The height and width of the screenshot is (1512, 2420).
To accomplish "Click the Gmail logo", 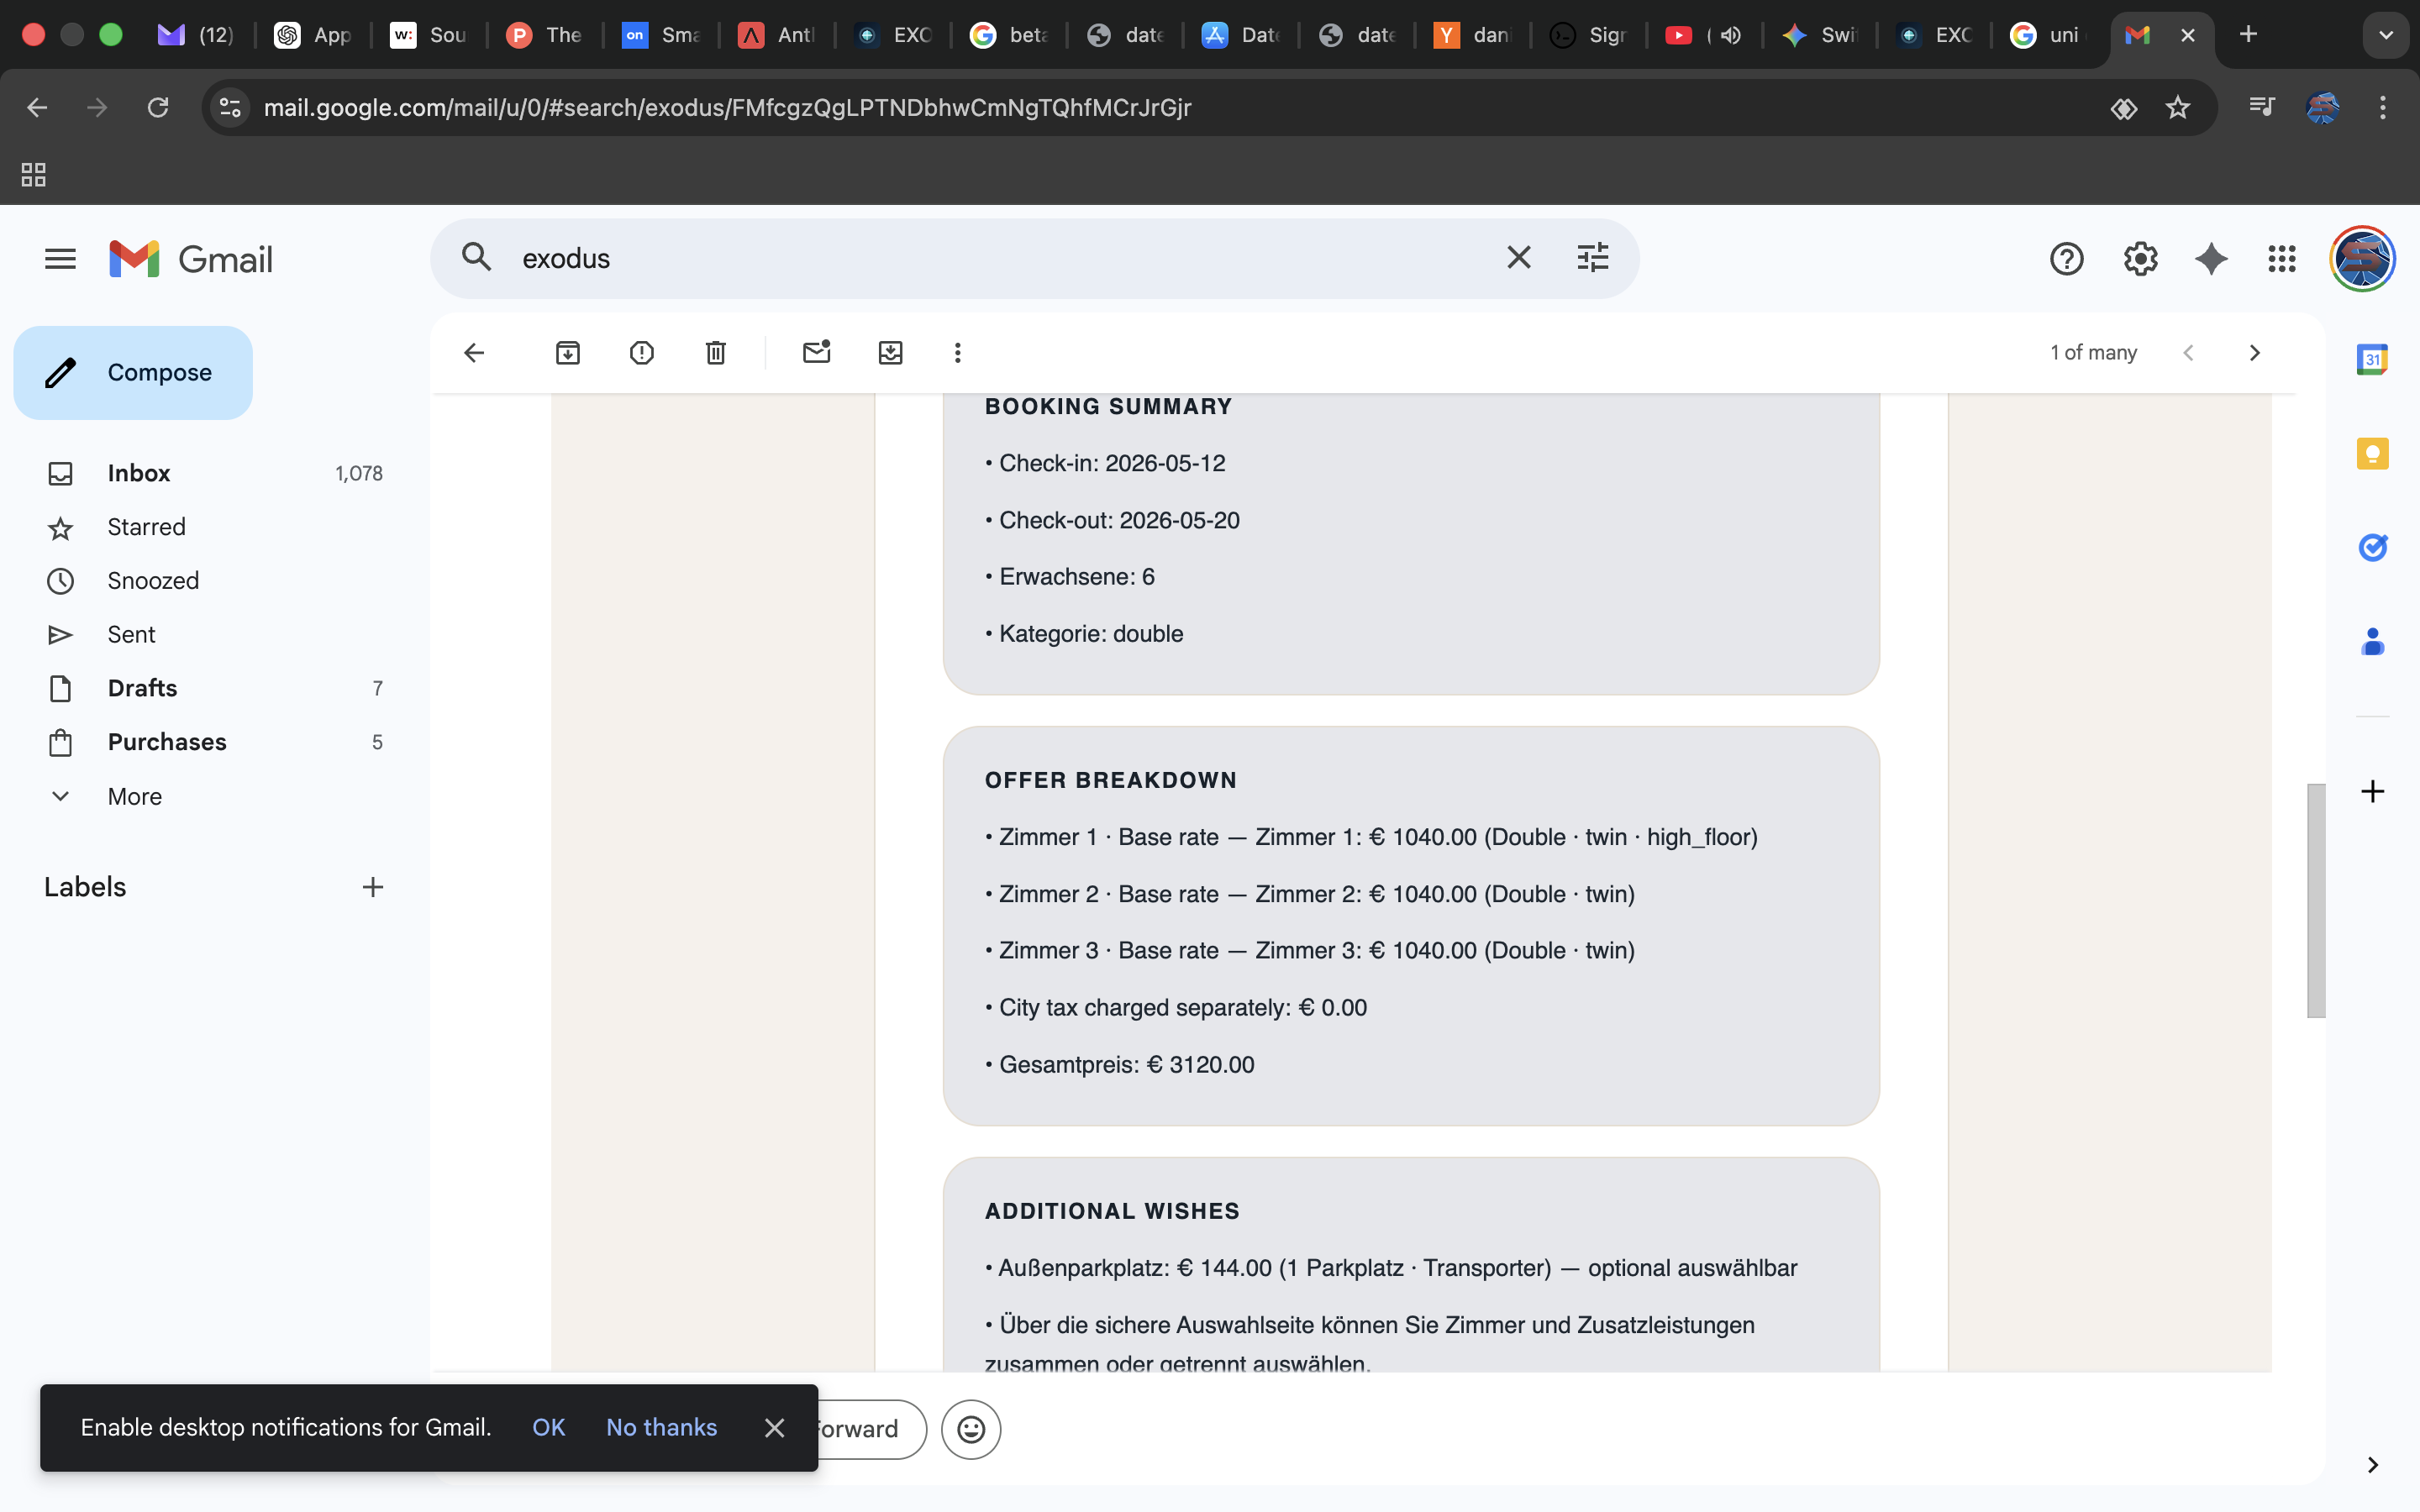I will [190, 259].
